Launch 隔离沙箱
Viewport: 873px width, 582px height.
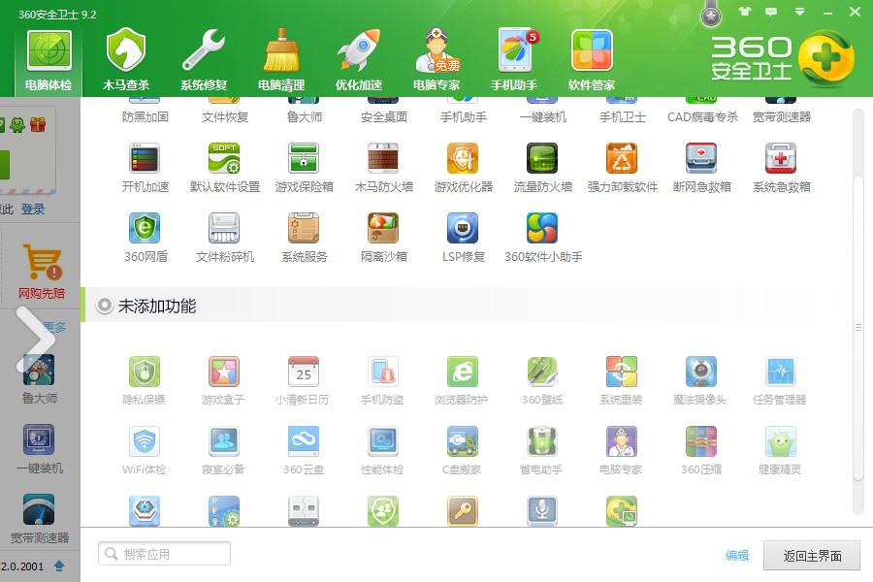click(383, 238)
